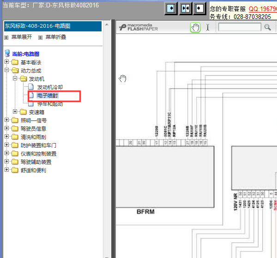Expand the 驾驶辅助装置 folder
The height and width of the screenshot is (258, 277).
[6, 161]
